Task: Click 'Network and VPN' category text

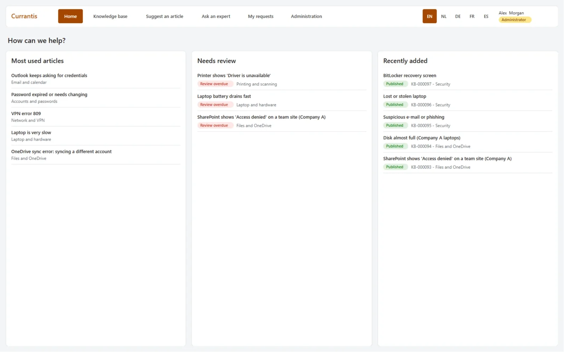Action: (28, 120)
